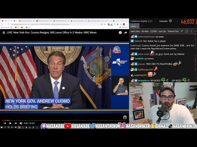Image resolution: width=197 pixels, height=147 pixels.
Task: Click username NobleNova in chat
Action: tap(144, 80)
